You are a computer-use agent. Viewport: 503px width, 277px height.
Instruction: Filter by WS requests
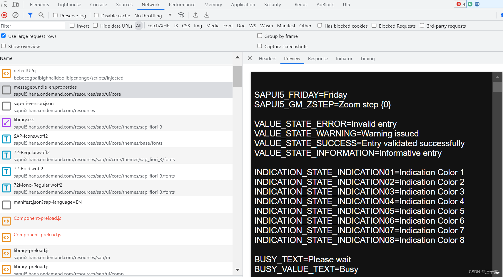click(x=253, y=26)
